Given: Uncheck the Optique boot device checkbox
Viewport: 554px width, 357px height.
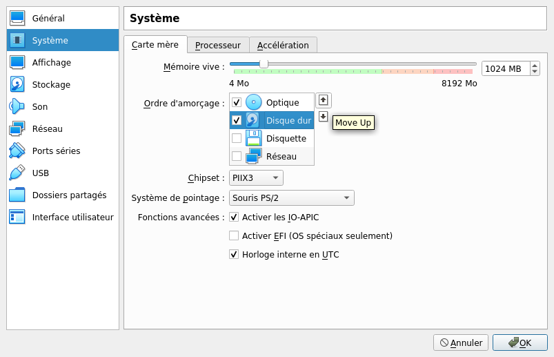Looking at the screenshot, I should [x=237, y=102].
